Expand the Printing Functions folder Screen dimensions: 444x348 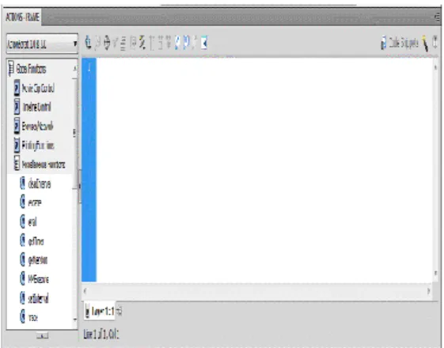click(34, 146)
